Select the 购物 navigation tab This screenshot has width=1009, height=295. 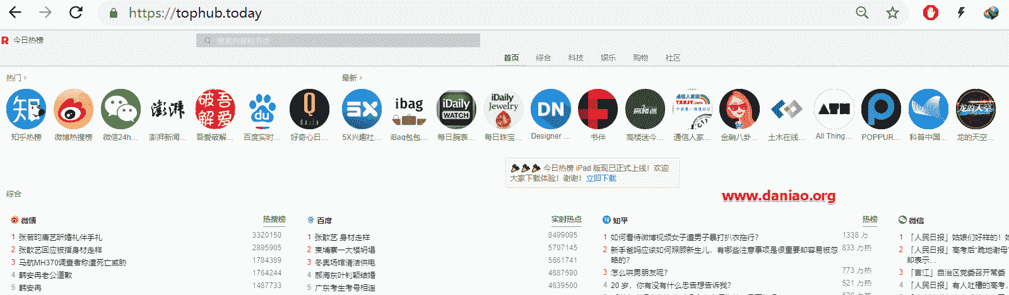click(x=640, y=57)
